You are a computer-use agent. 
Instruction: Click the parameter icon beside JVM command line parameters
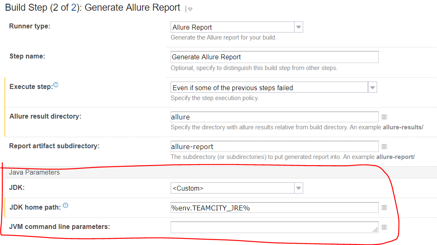tap(384, 227)
